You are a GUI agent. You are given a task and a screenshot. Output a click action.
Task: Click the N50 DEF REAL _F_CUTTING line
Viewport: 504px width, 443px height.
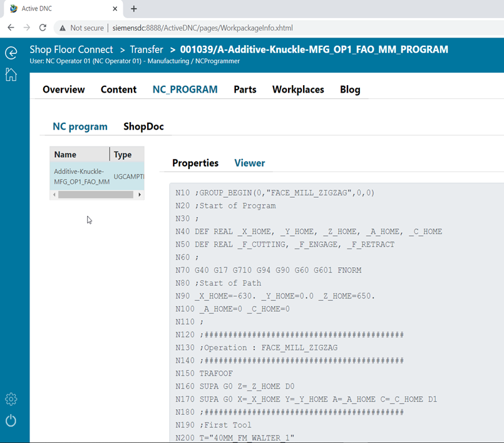tap(285, 245)
